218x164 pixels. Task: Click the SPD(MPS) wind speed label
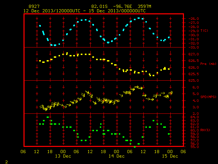pyautogui.click(x=208, y=97)
